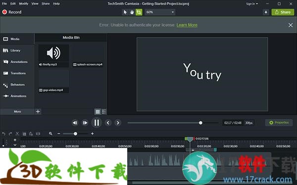The height and width of the screenshot is (185, 297).
Task: Switch Media Bin to thumbnail grid view
Action: coord(98,111)
